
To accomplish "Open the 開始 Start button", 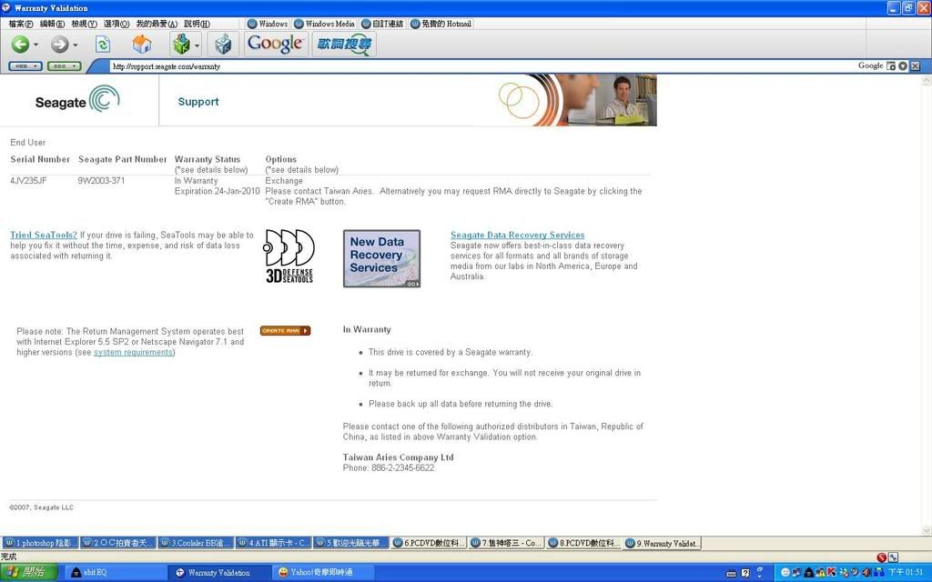I will [28, 573].
